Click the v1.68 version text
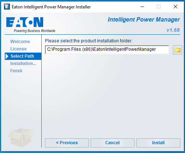The image size is (185, 153). pos(173,30)
